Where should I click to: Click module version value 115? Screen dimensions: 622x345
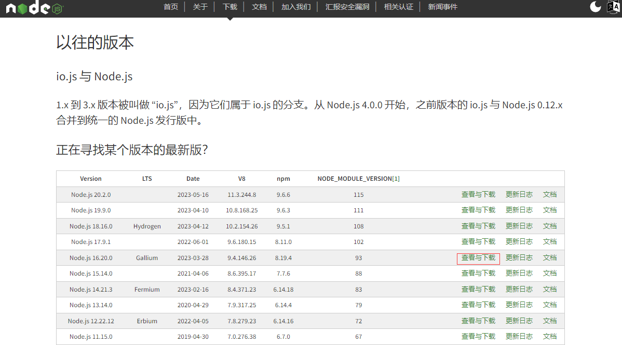click(359, 195)
